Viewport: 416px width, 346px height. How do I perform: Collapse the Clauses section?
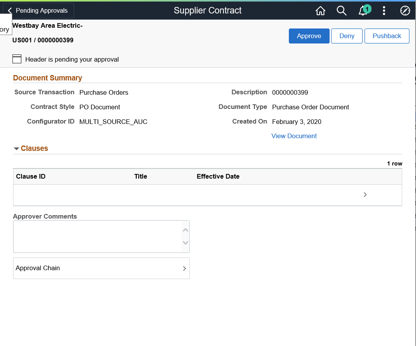[16, 148]
